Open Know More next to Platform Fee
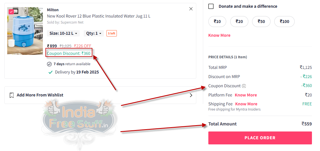 pos(246,95)
